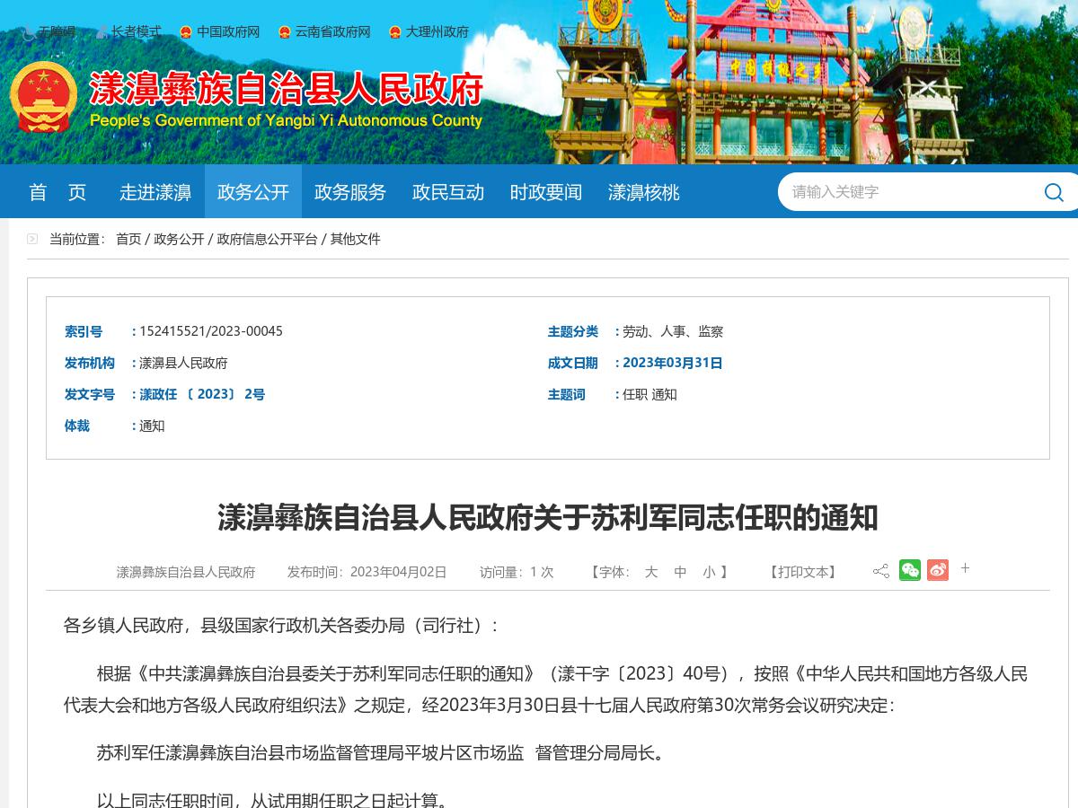The width and height of the screenshot is (1078, 808).
Task: Click the magnifier search icon
Action: [1053, 191]
